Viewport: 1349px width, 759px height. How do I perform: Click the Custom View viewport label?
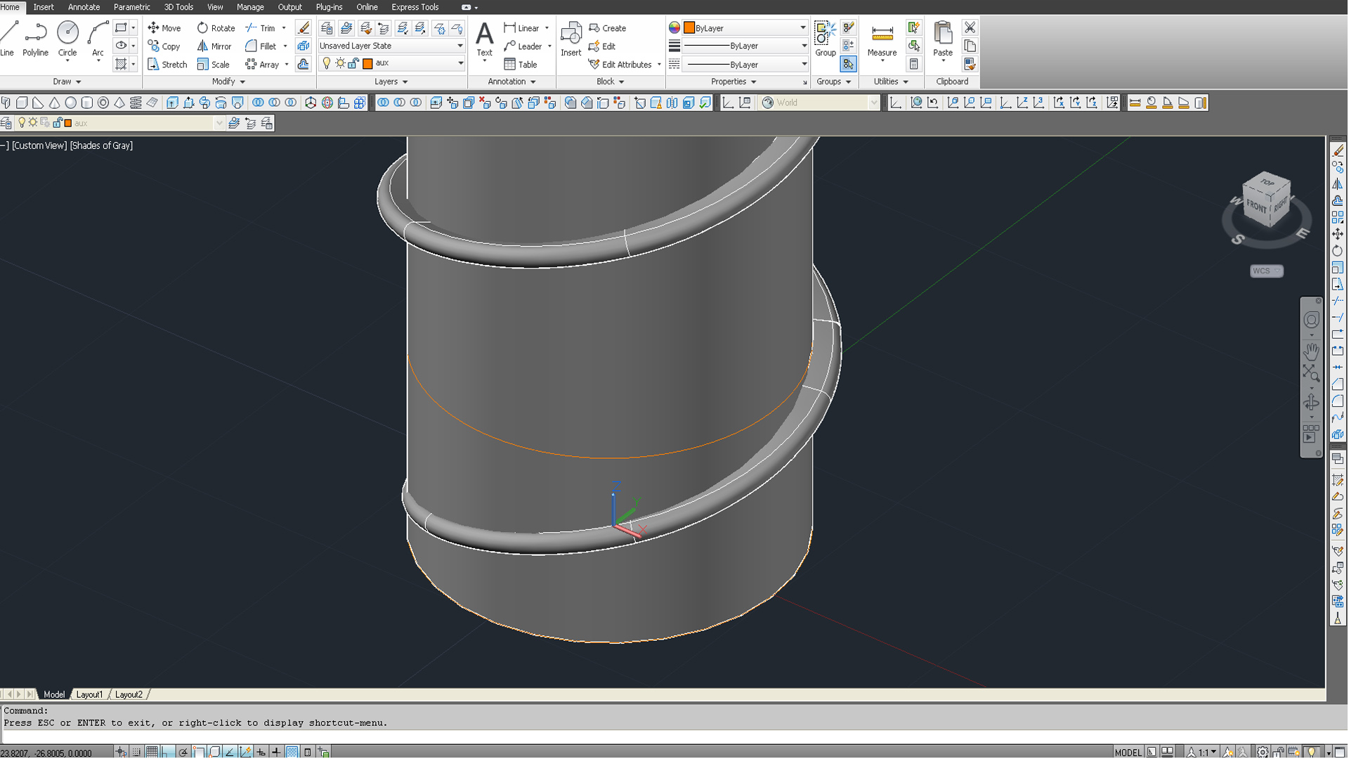tap(39, 145)
